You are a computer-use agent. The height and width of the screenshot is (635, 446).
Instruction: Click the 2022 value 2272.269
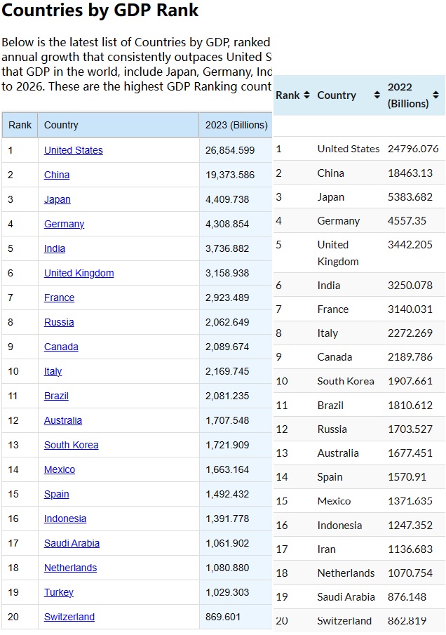point(410,333)
